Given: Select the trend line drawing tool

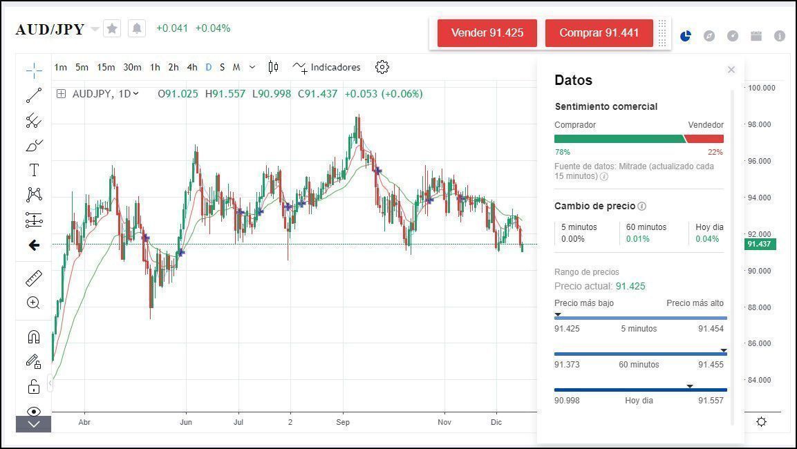Looking at the screenshot, I should tap(34, 95).
